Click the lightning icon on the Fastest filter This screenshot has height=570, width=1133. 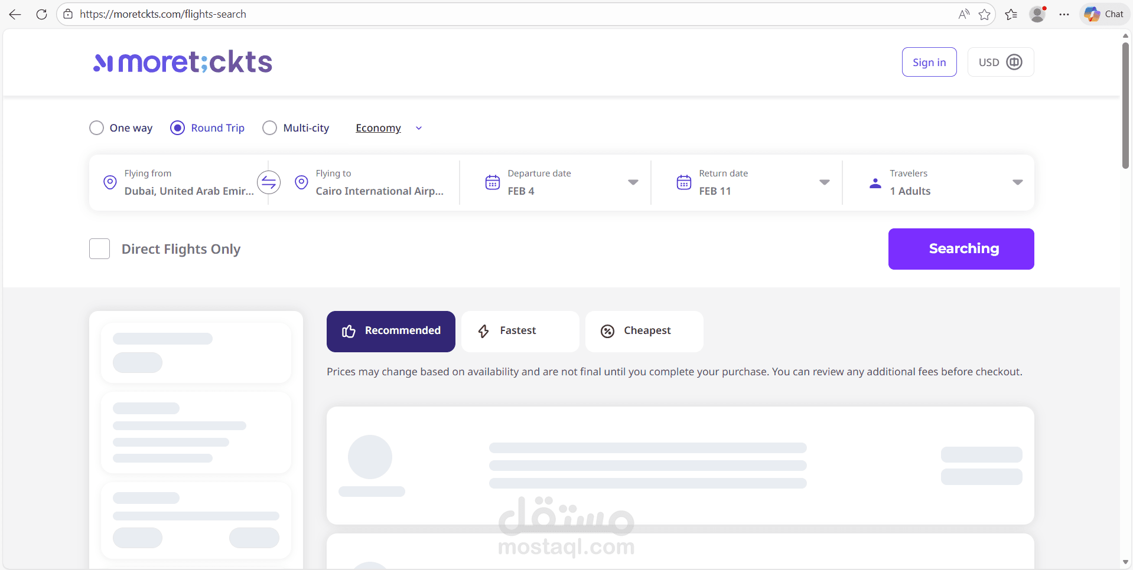484,331
